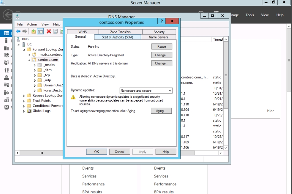Expand the _msdcs.contoso zone arrow
Screen dimensions: 292x194
pos(29,55)
